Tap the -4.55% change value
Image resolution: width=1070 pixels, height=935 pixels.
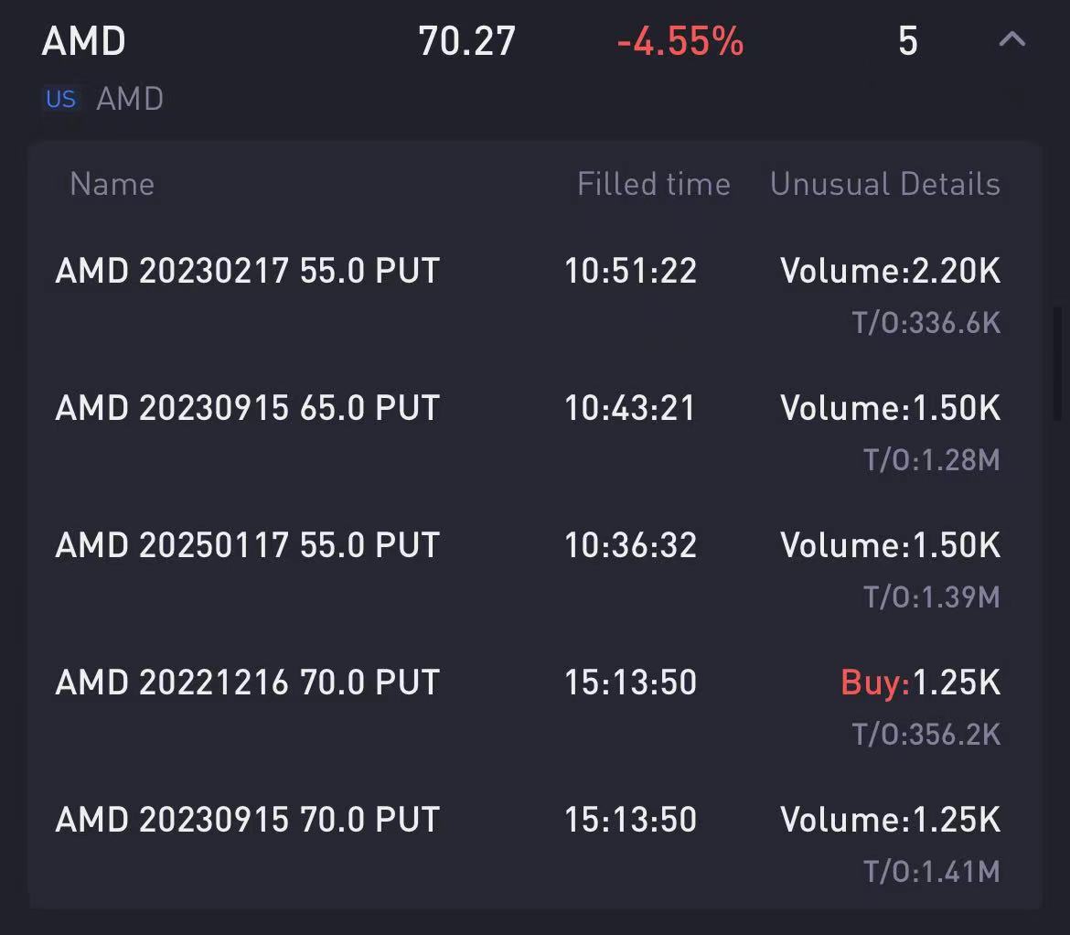(x=679, y=41)
